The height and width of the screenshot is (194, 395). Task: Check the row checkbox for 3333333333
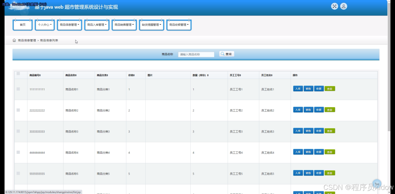tap(18, 131)
